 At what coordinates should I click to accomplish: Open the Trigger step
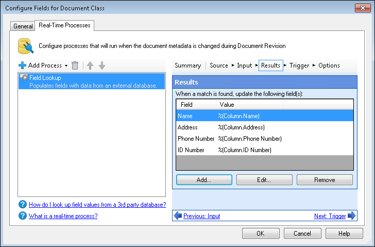click(x=299, y=65)
